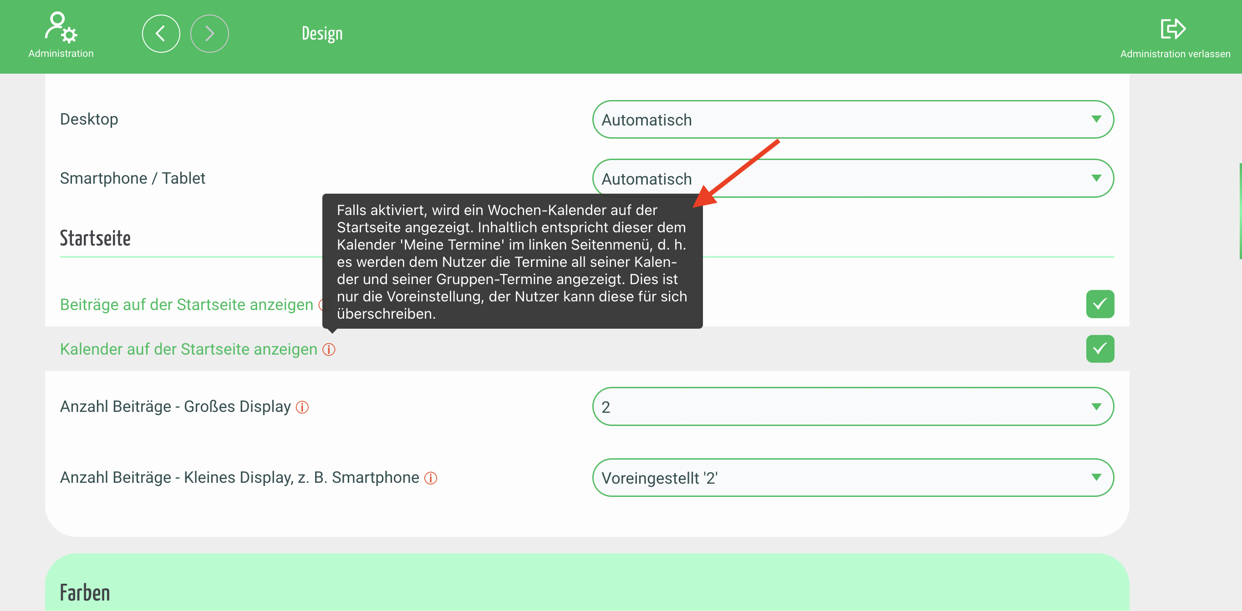The image size is (1242, 611).
Task: Go back with the left arrow button
Action: [x=161, y=34]
